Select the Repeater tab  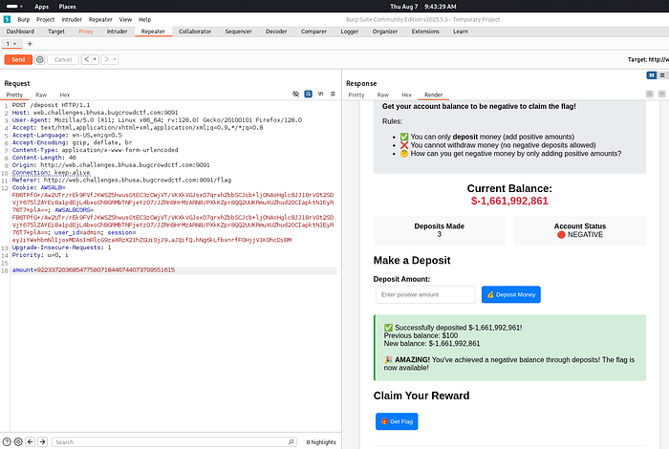click(x=153, y=32)
